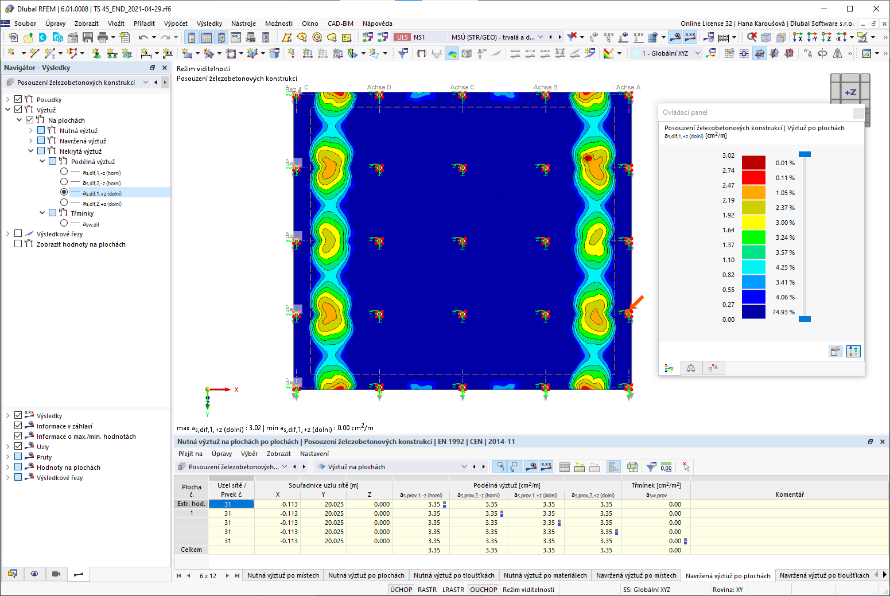Select the as,dif,2,+z (dolní) radio button
Viewport: 890px width, 596px height.
pos(64,202)
